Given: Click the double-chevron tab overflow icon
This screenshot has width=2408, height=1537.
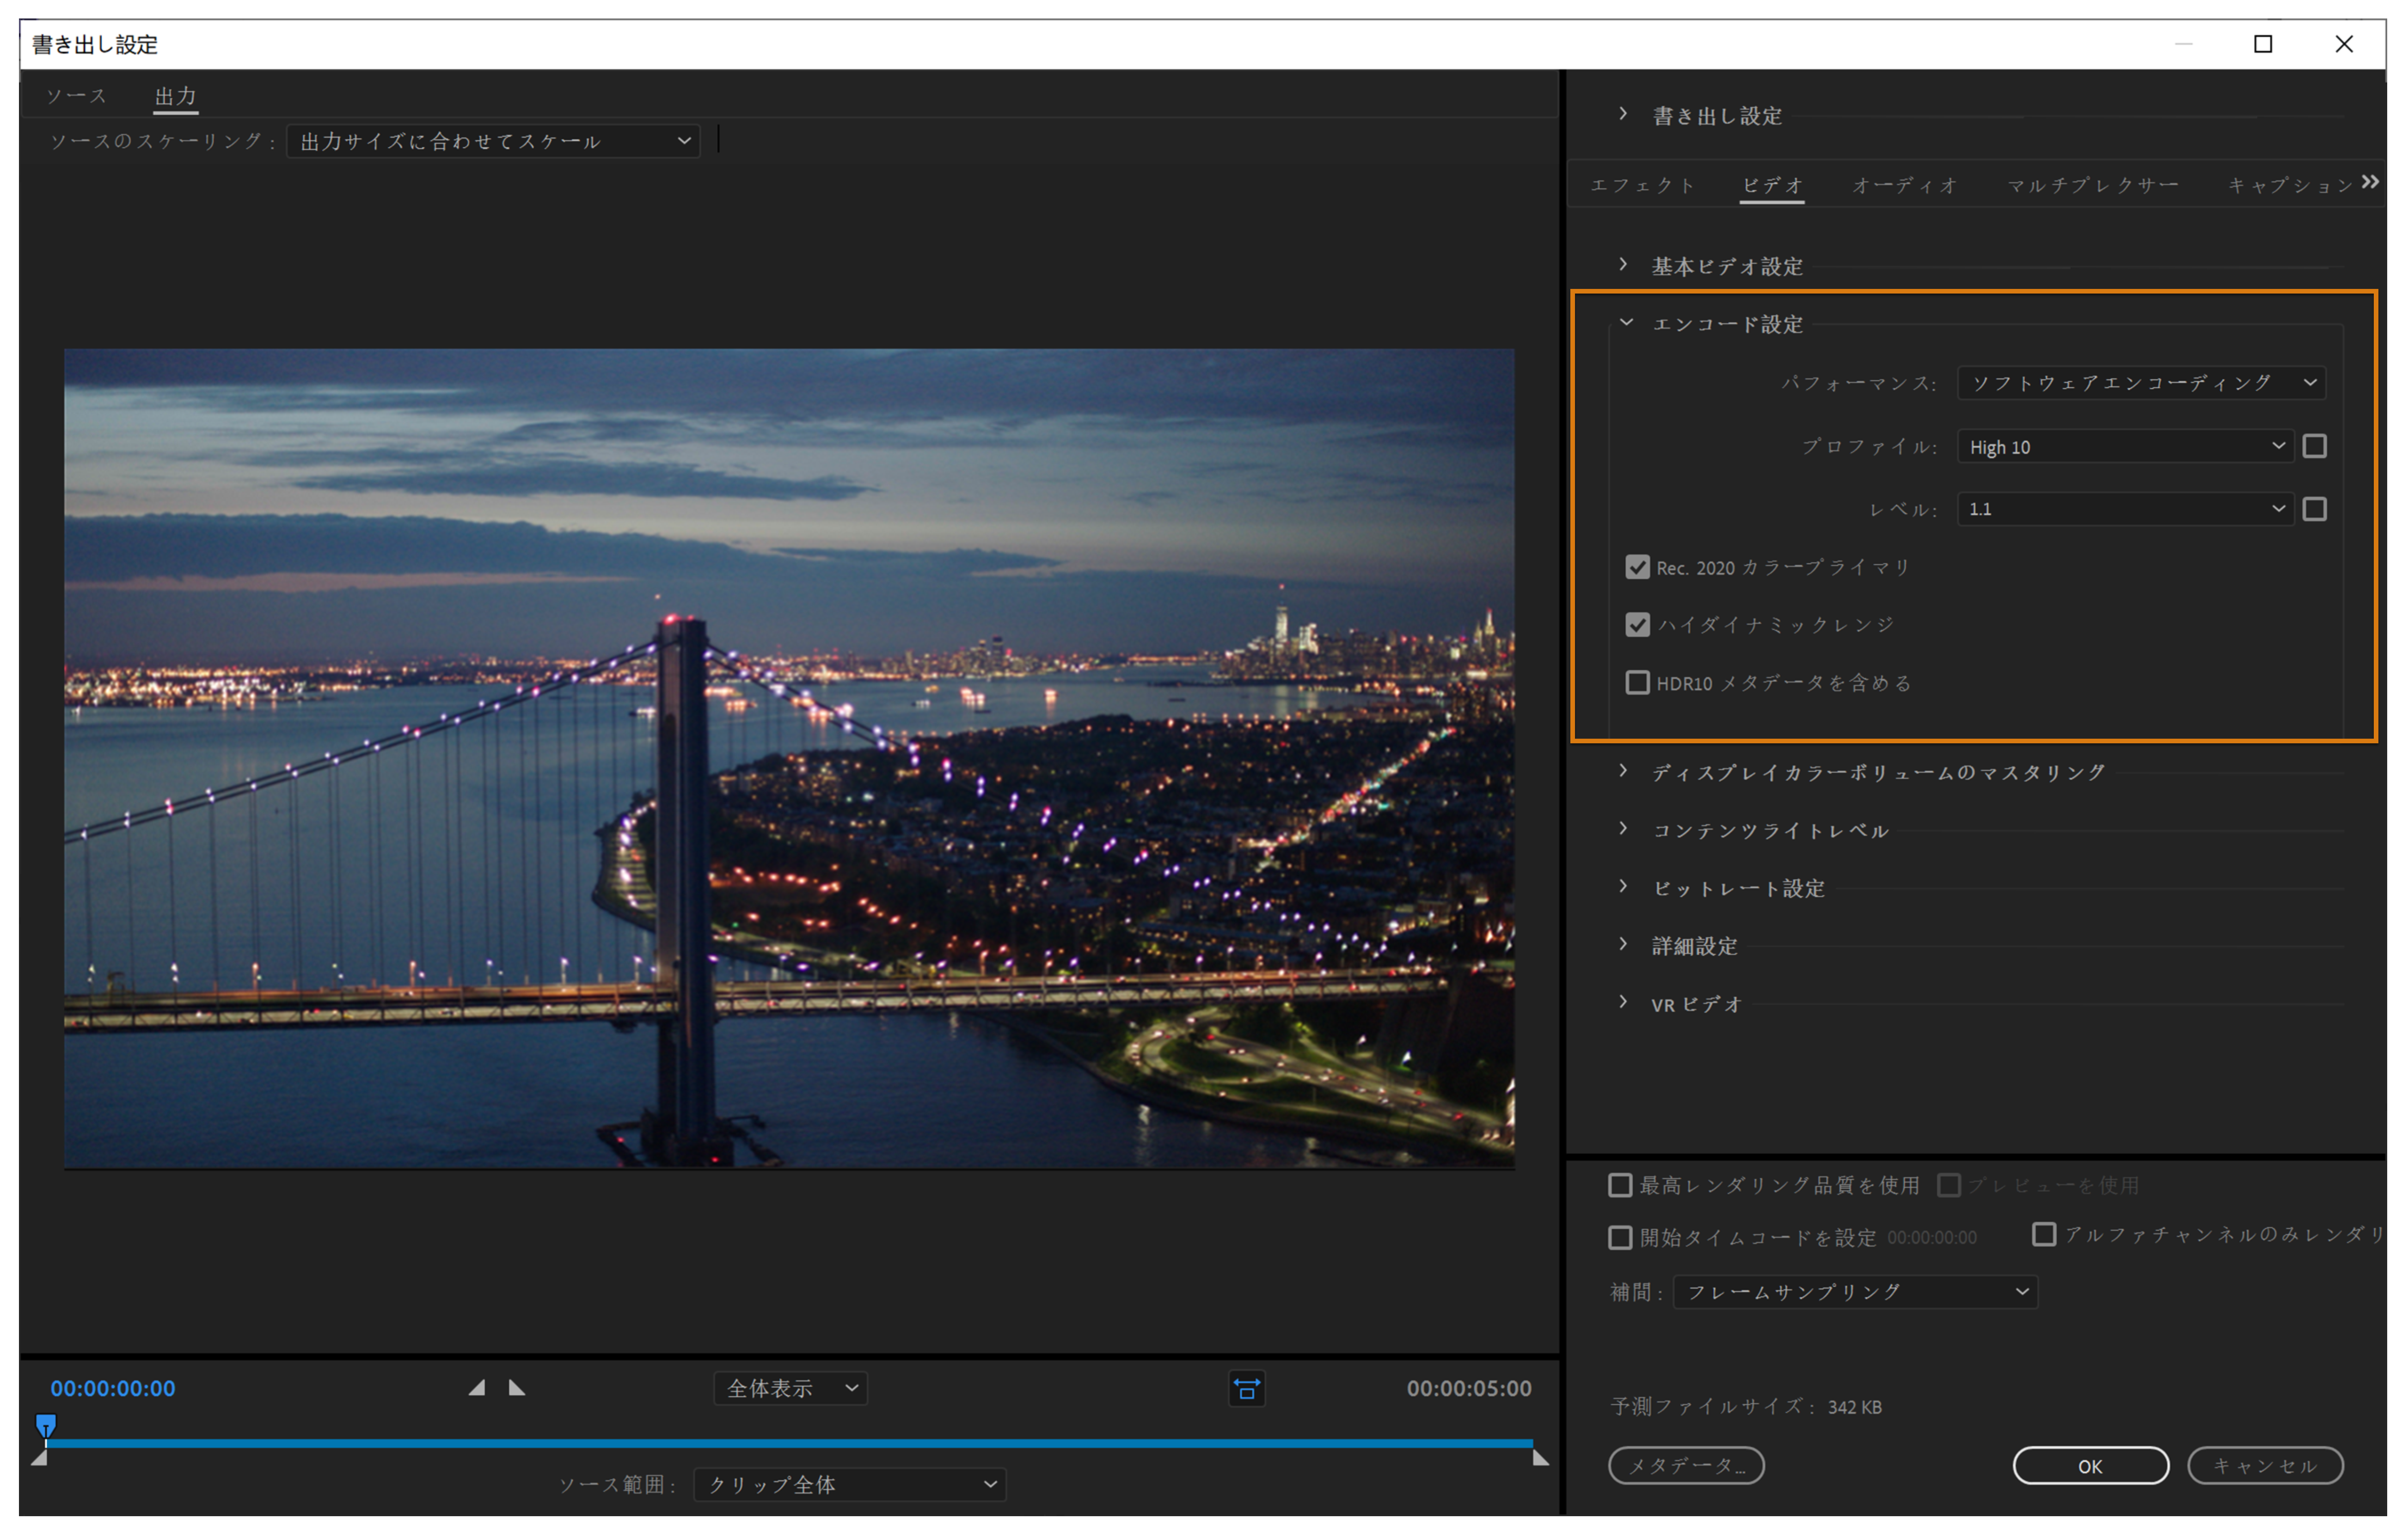Looking at the screenshot, I should coord(2369,182).
